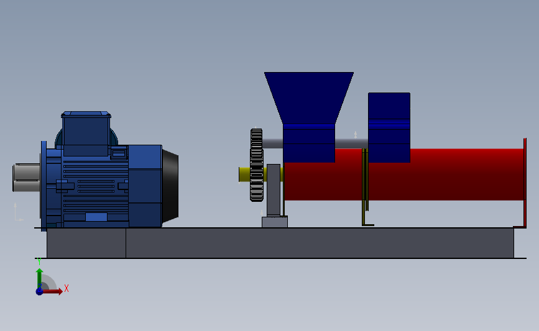Select the gray block under the support post
The width and height of the screenshot is (539, 331).
tap(275, 222)
